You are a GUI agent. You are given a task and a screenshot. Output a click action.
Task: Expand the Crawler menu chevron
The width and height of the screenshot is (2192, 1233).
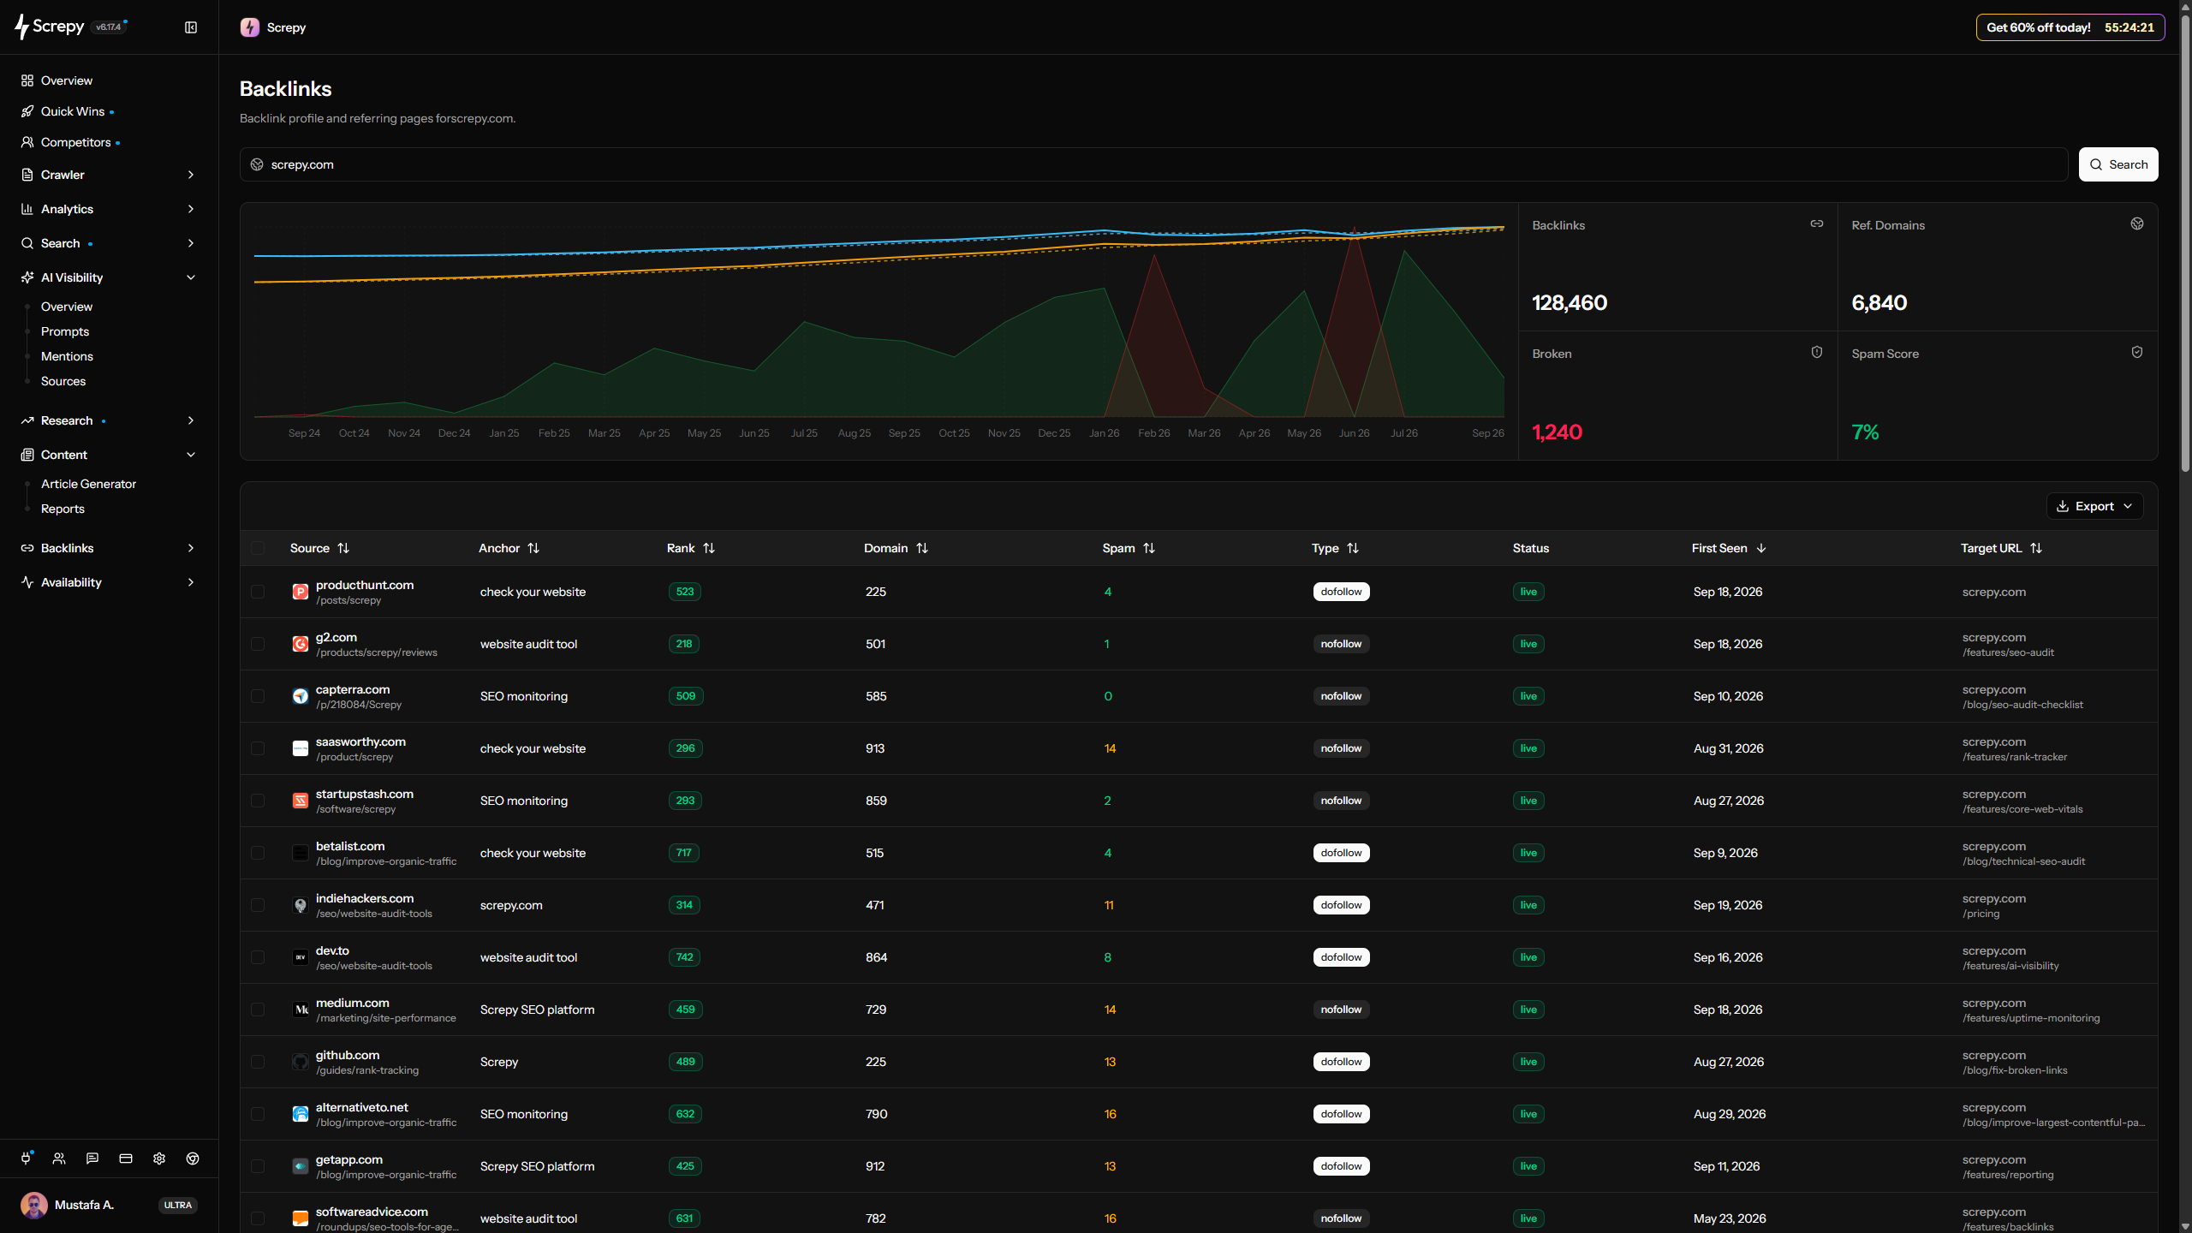pyautogui.click(x=191, y=175)
